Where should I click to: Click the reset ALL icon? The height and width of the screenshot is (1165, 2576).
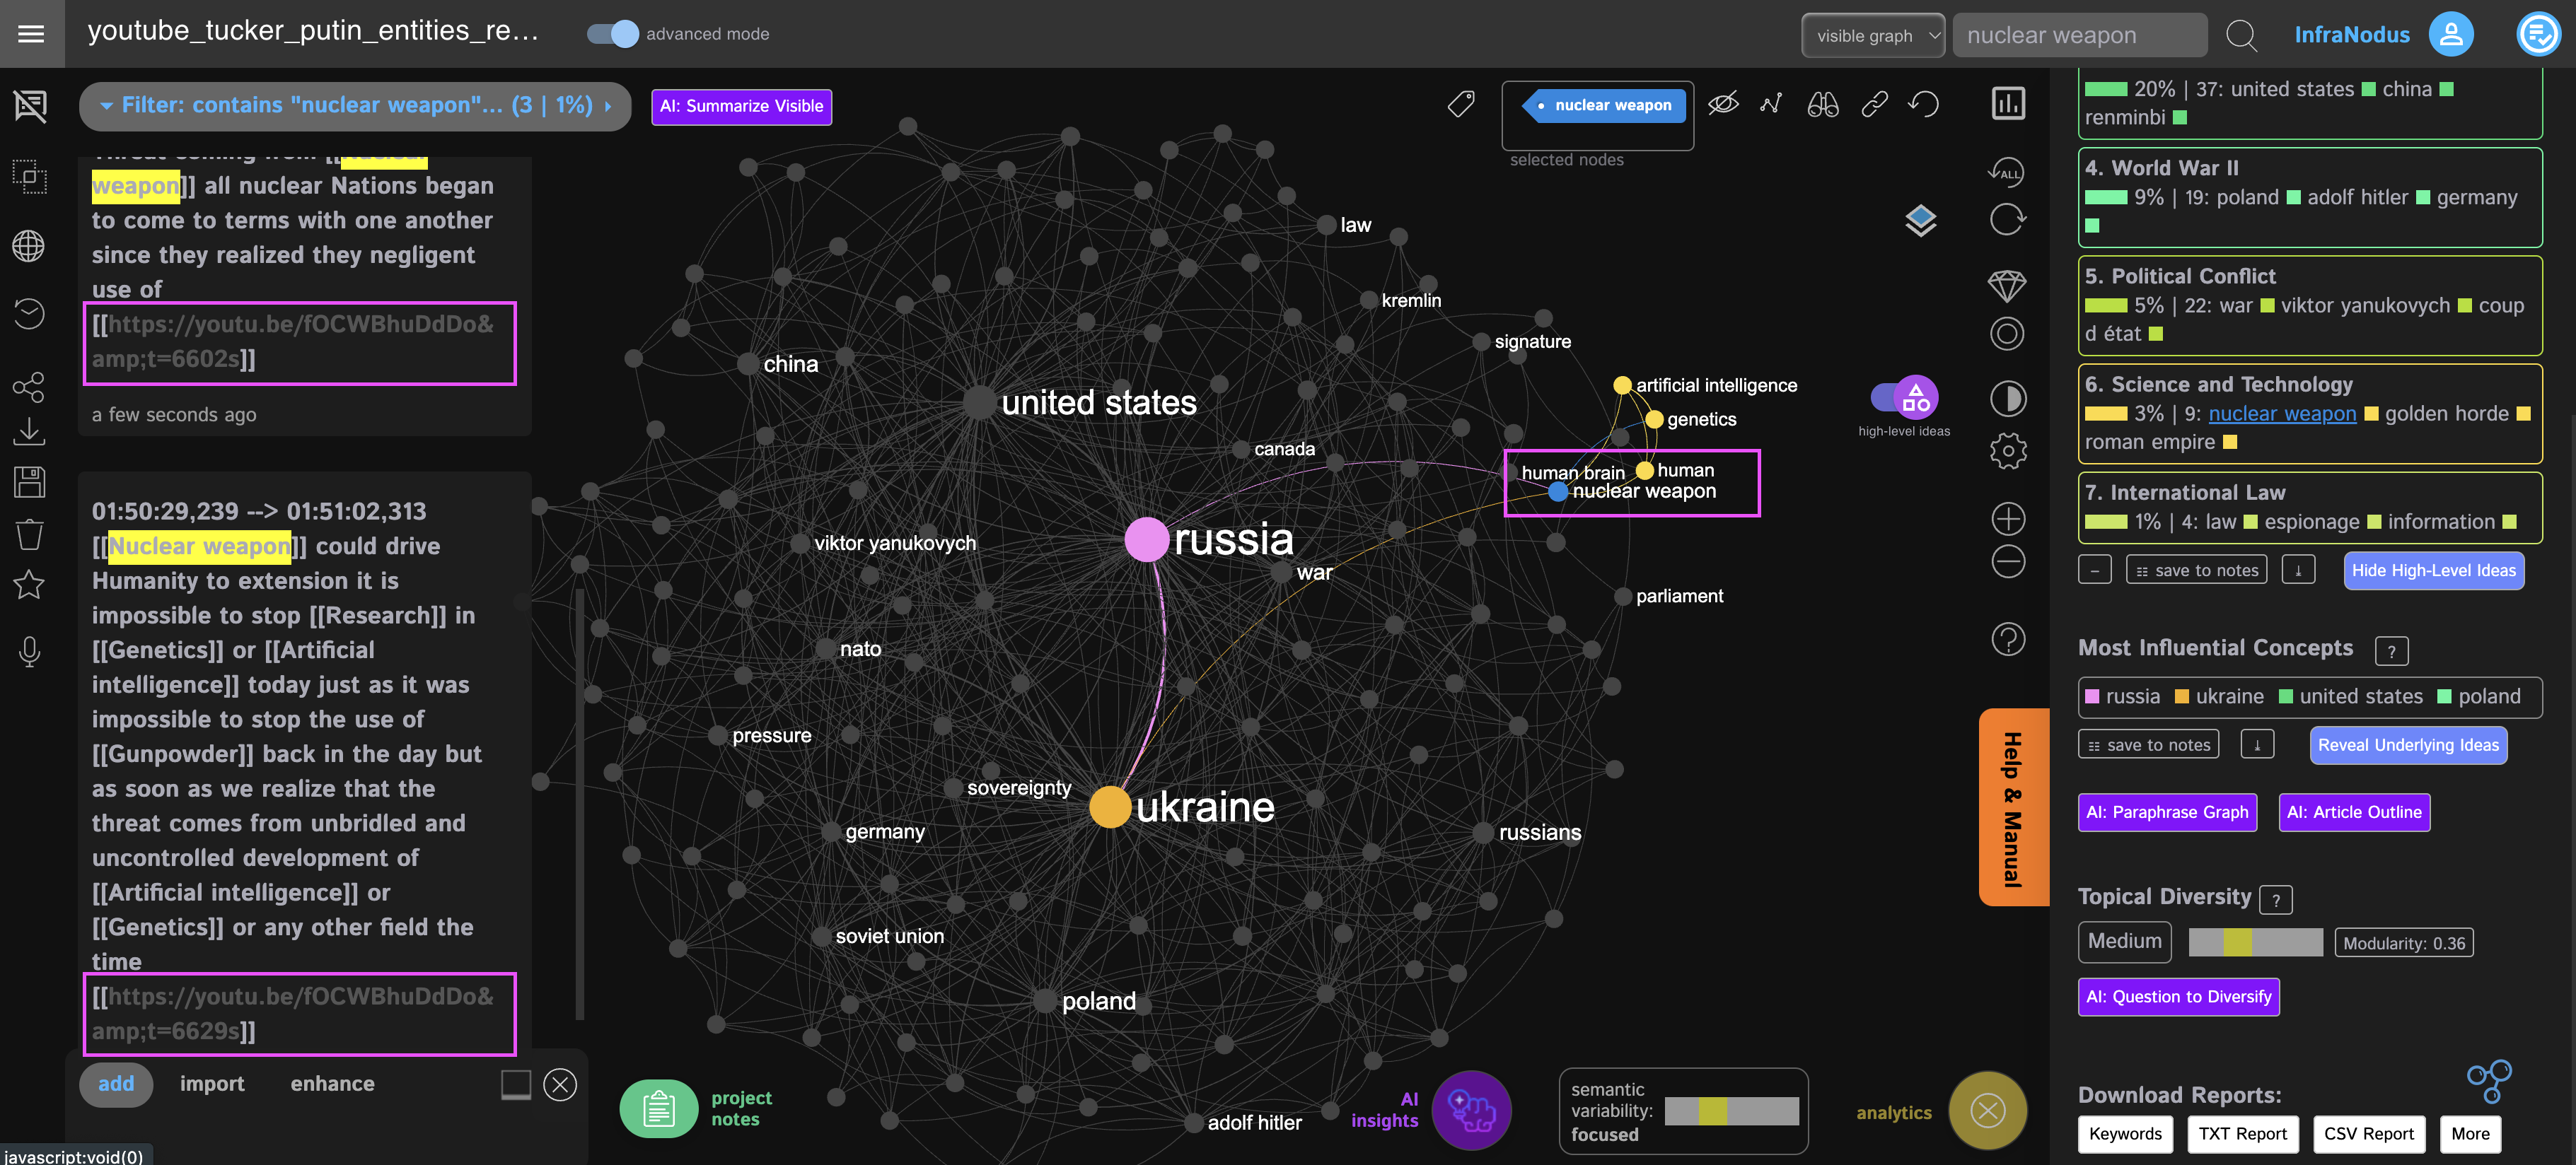[2006, 172]
